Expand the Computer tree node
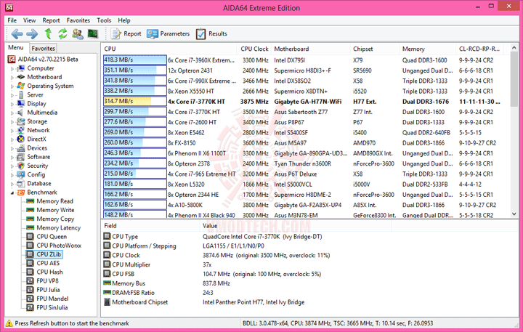 pos(12,69)
